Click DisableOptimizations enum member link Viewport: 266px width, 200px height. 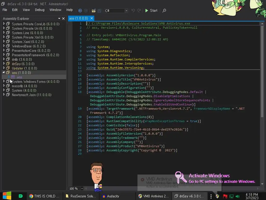[x=172, y=96]
